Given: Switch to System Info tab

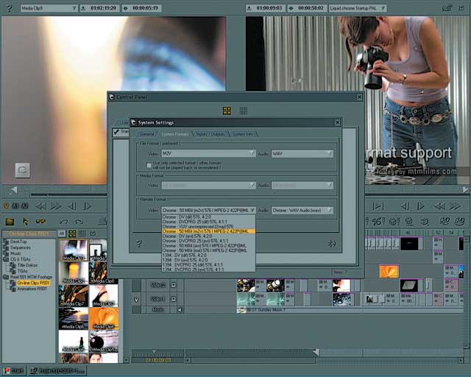Looking at the screenshot, I should (243, 134).
